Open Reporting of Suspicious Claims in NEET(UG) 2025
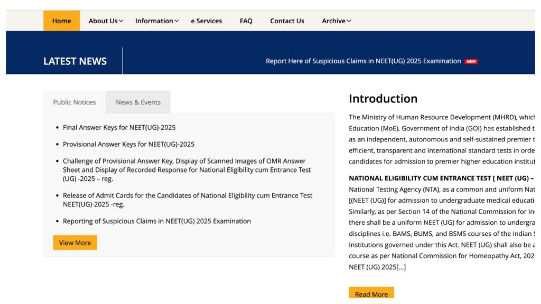This screenshot has width=541, height=304. click(157, 221)
